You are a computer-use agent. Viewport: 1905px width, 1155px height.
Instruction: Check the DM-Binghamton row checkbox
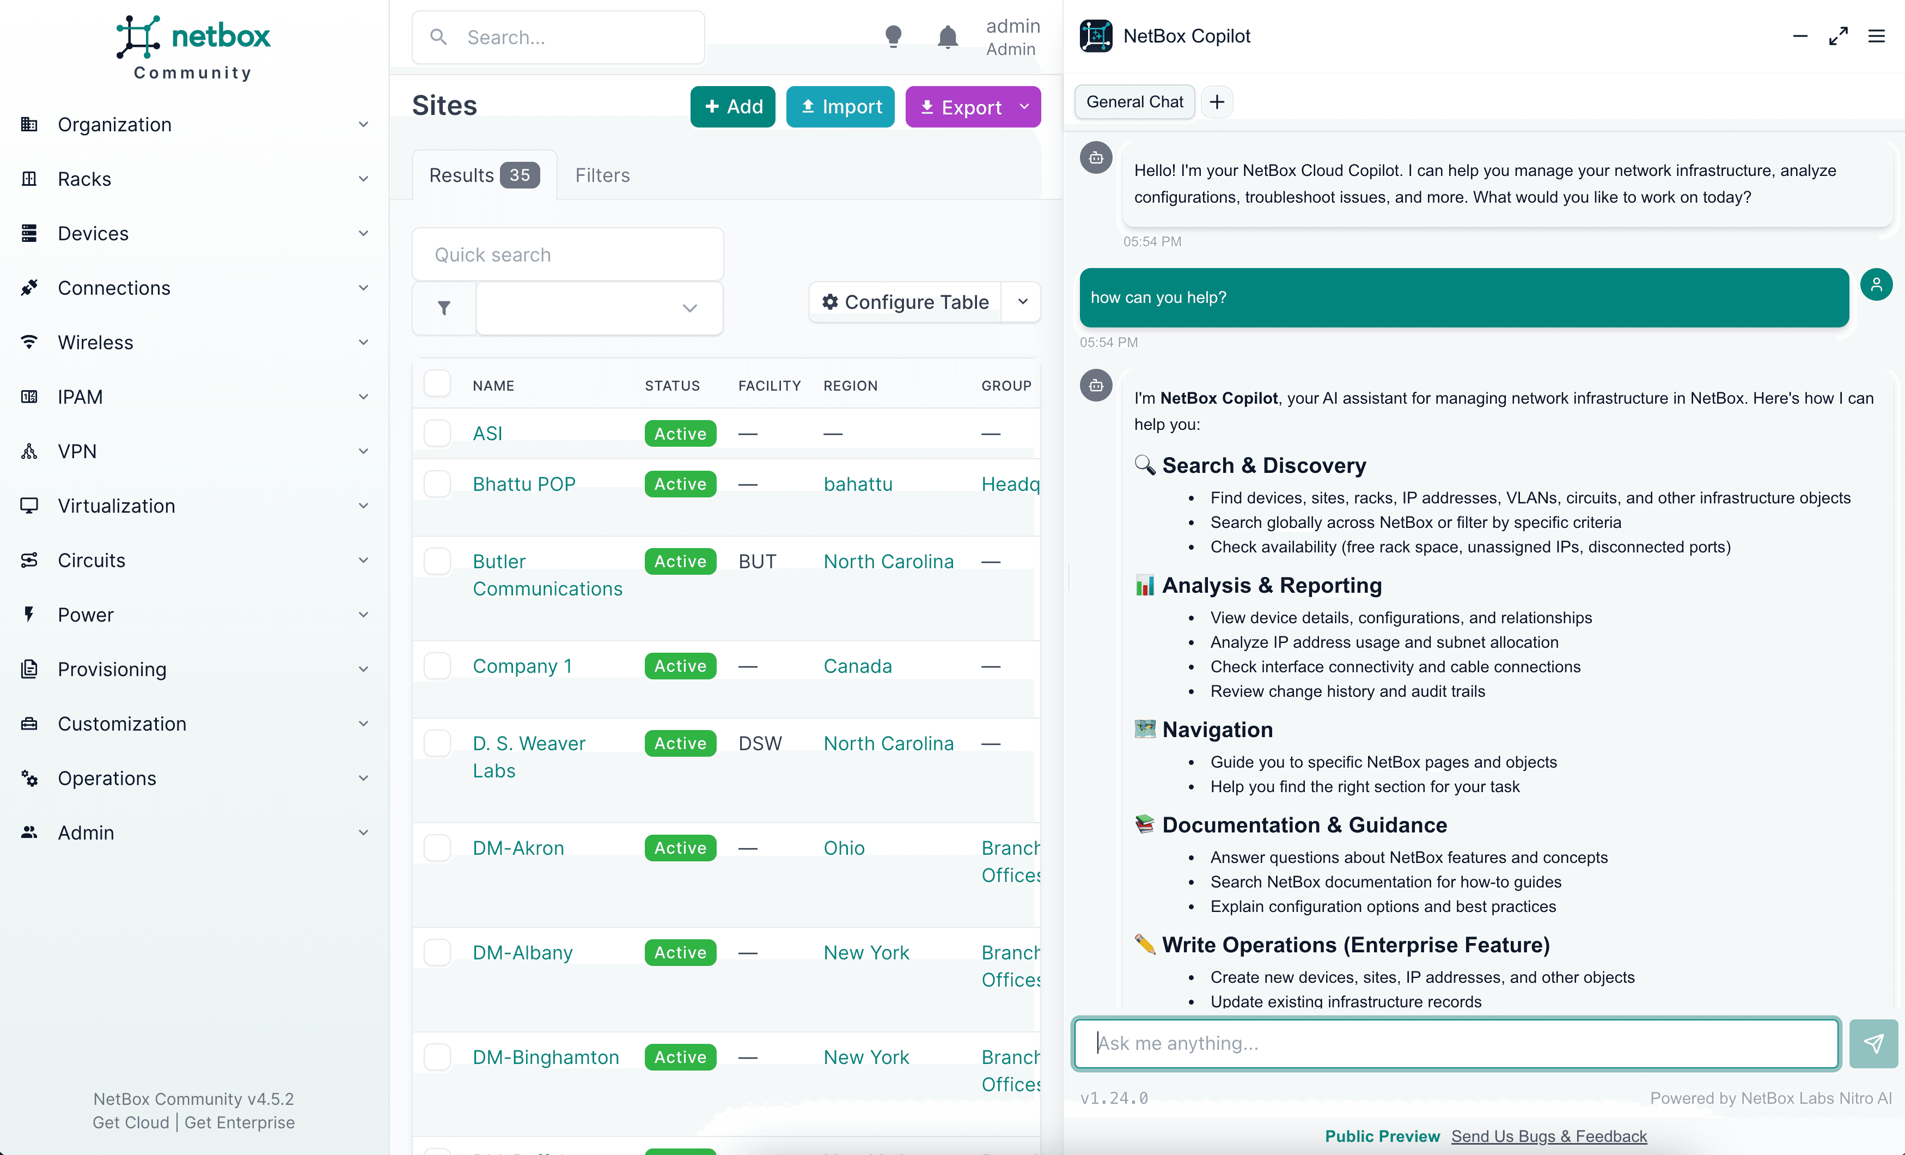tap(438, 1057)
